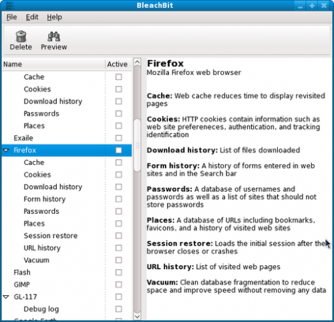Viewport: 334px width, 322px height.
Task: Click the scroll down arrow in the cleaner list
Action: [x=138, y=317]
